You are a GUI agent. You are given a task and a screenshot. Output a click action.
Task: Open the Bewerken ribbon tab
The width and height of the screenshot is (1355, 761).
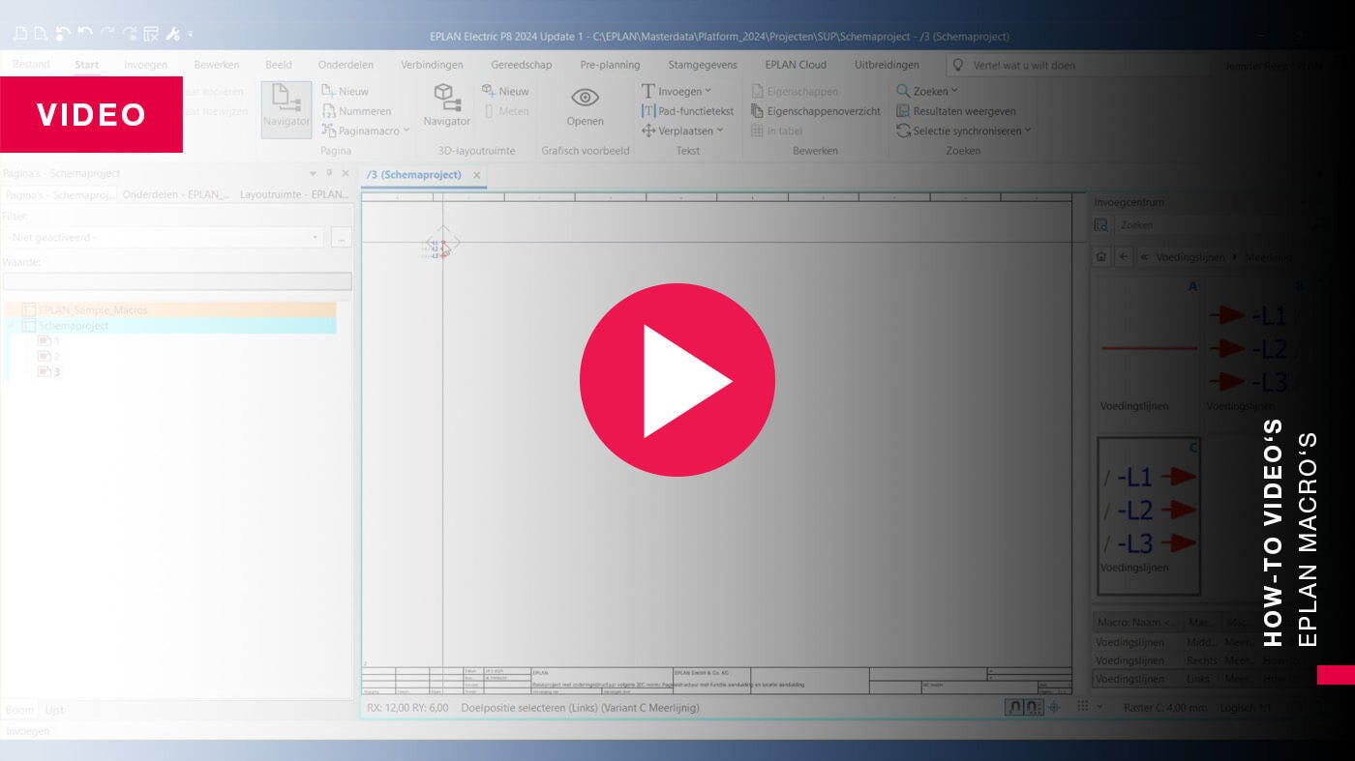pos(217,65)
